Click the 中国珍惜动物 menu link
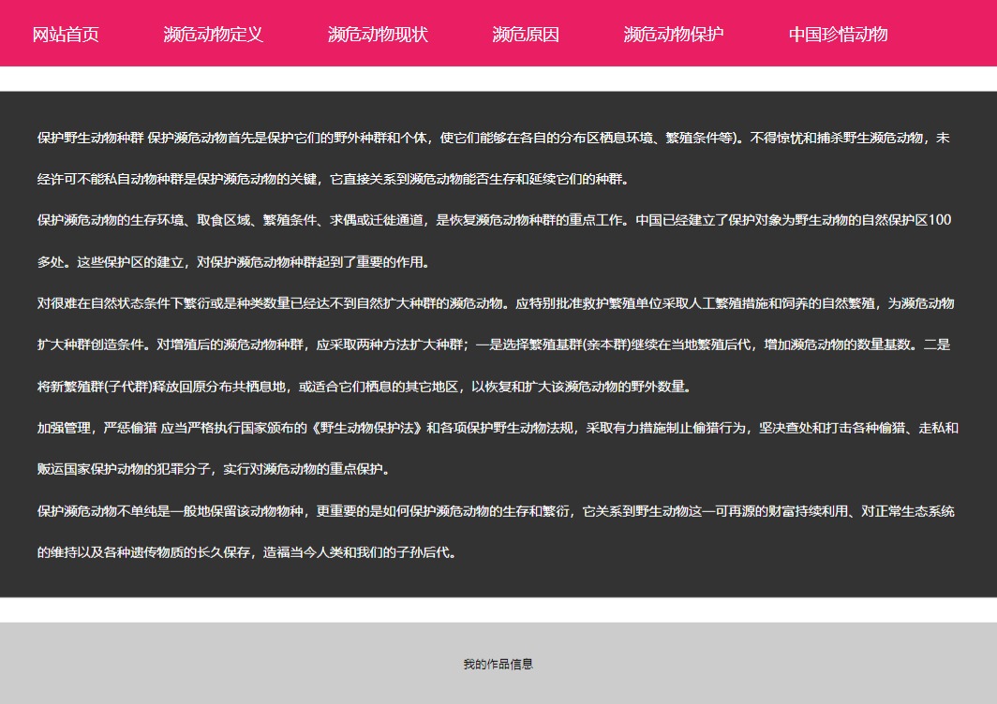The height and width of the screenshot is (704, 997). 838,35
